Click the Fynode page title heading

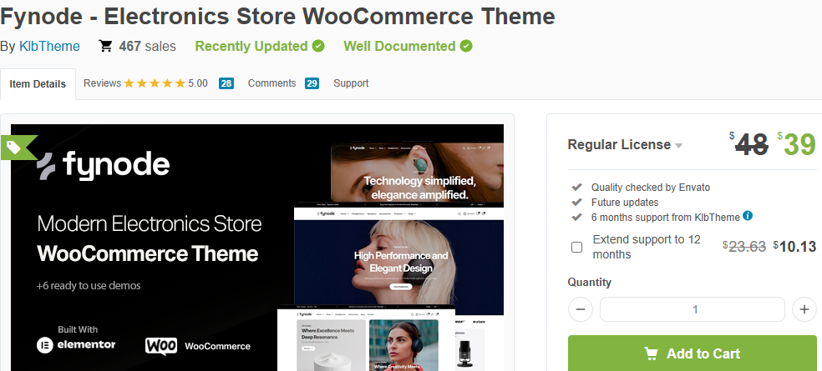point(277,16)
